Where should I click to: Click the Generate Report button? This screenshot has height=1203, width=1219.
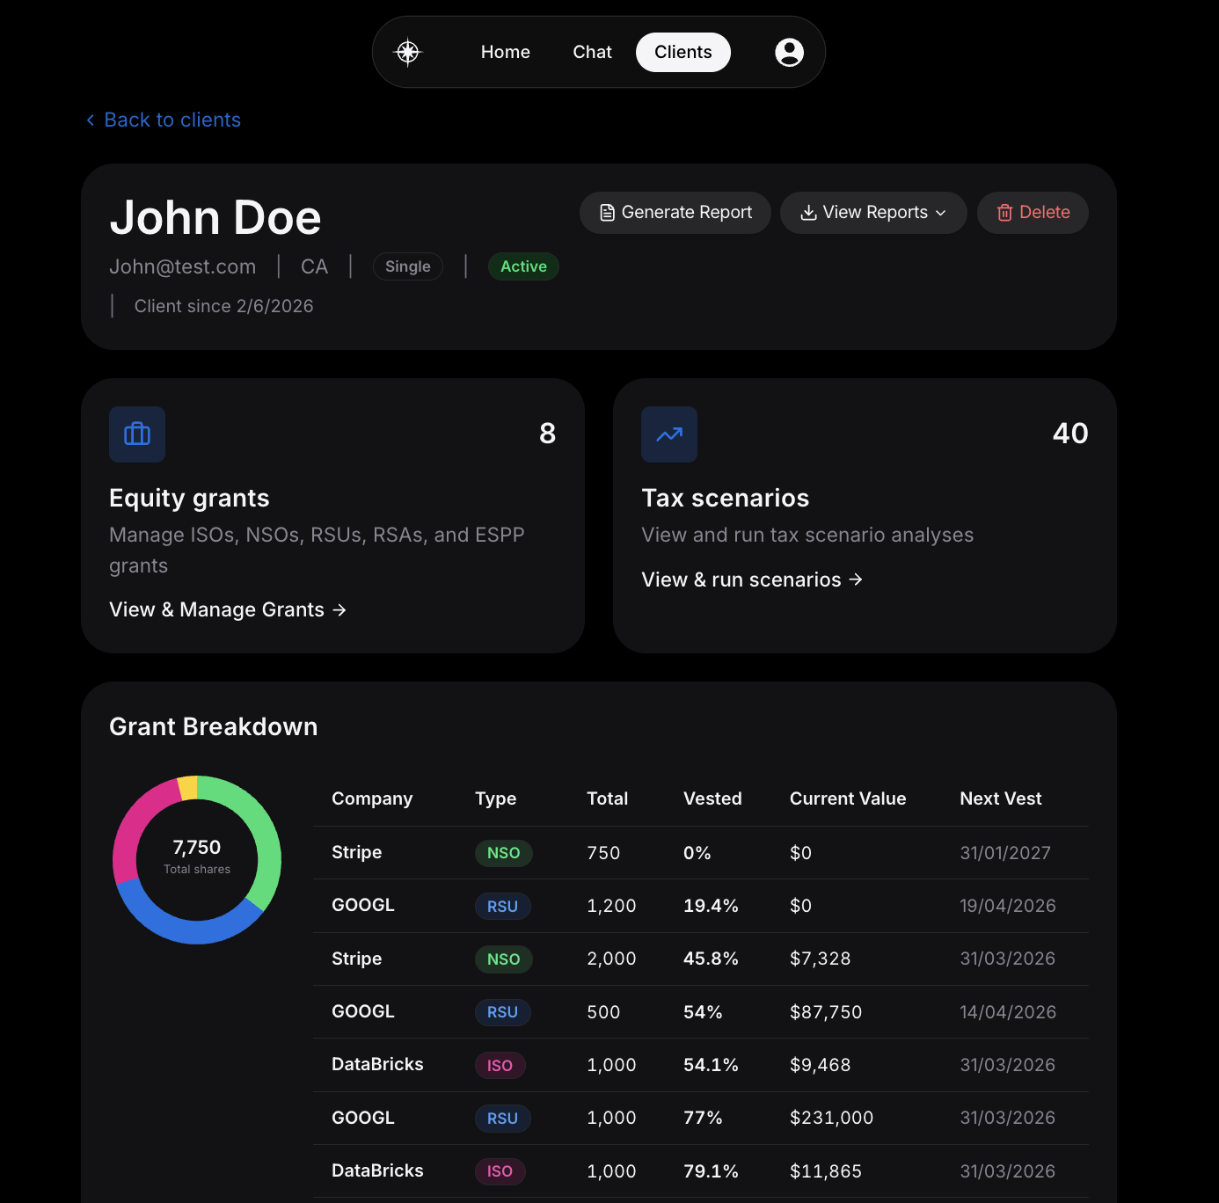[x=675, y=212]
